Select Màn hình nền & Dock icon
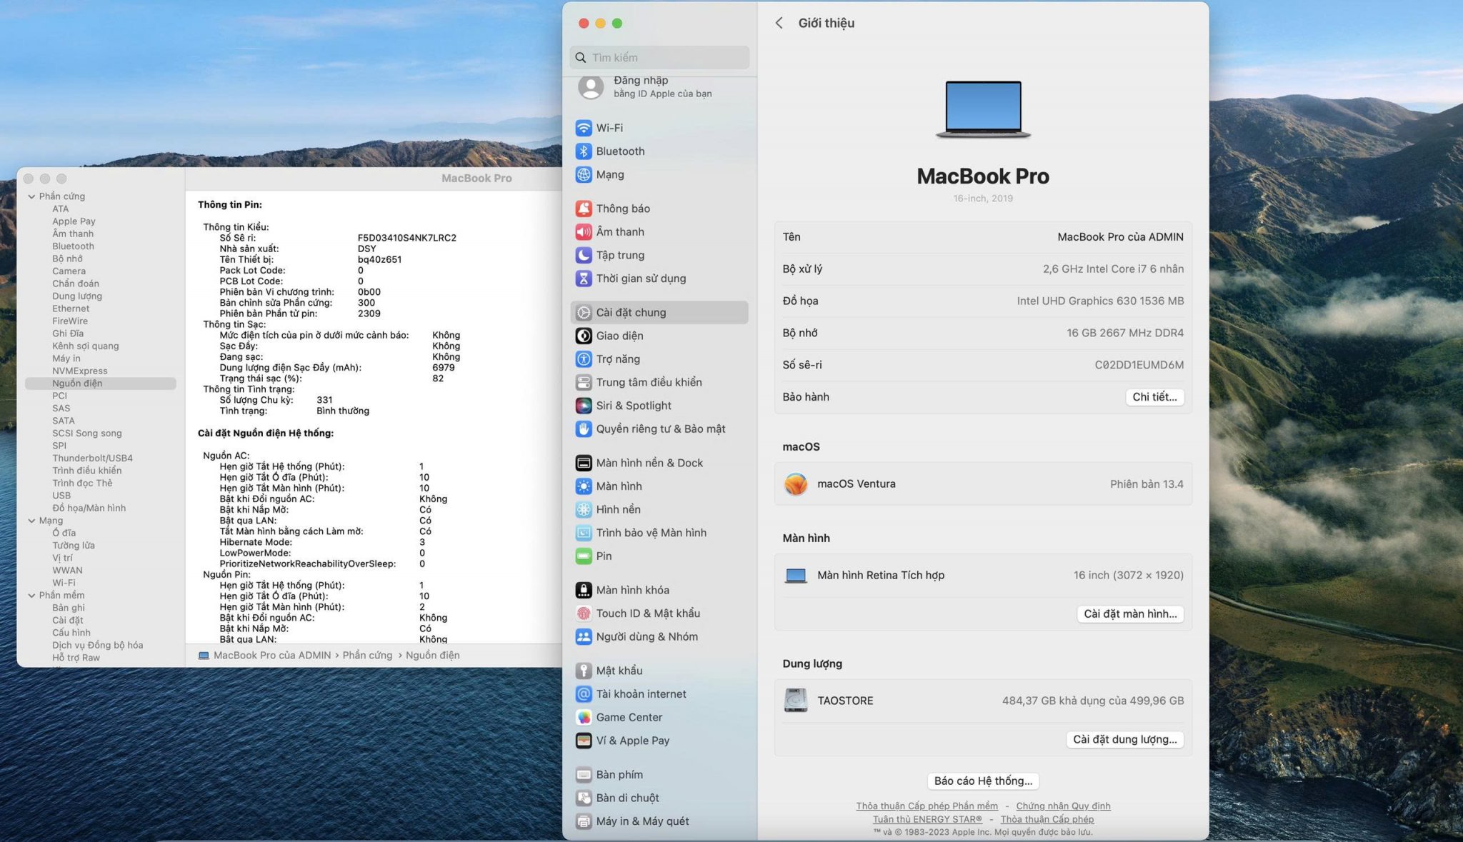 click(x=584, y=463)
